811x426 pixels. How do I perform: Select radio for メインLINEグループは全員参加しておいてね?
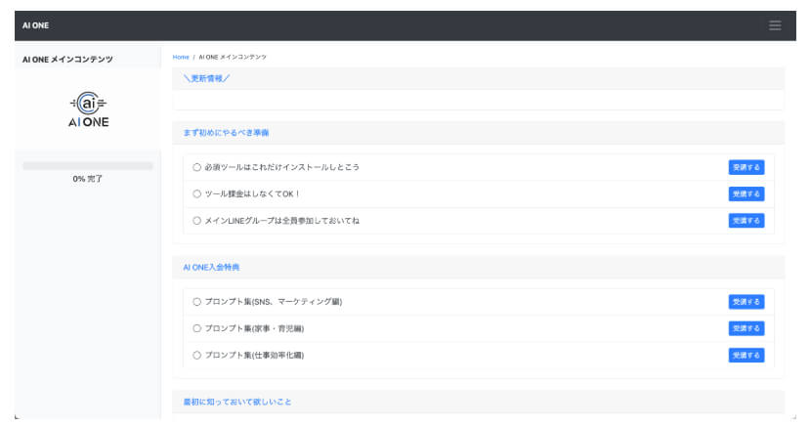coord(196,221)
